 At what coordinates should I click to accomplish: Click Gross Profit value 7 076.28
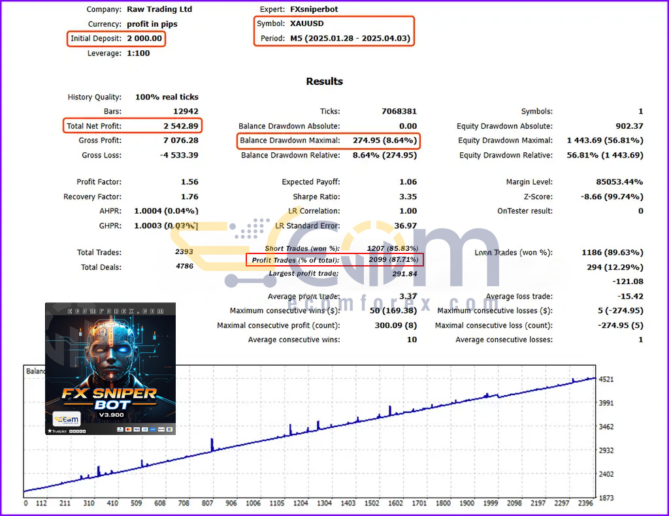pos(181,140)
